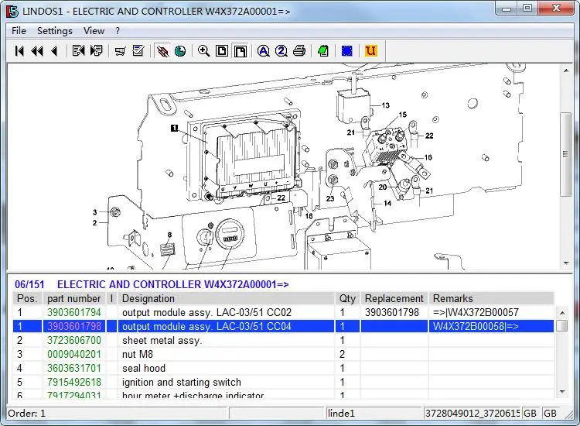The image size is (580, 426).
Task: Click part number 3723606700
Action: [x=74, y=341]
